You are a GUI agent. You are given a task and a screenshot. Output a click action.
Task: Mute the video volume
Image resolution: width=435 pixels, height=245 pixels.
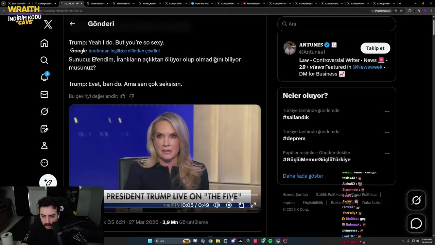[x=216, y=205]
